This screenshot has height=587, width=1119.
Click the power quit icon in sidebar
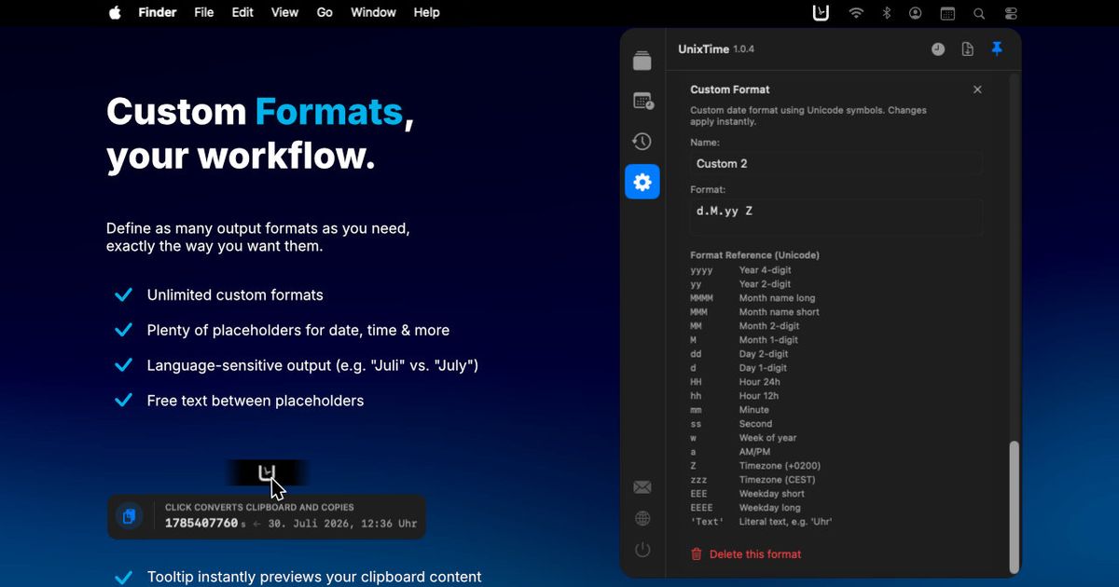coord(642,550)
